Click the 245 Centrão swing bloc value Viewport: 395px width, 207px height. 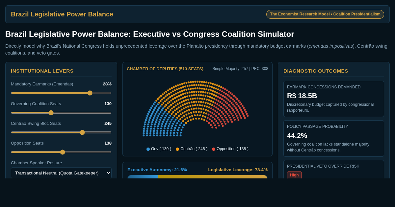click(x=108, y=123)
